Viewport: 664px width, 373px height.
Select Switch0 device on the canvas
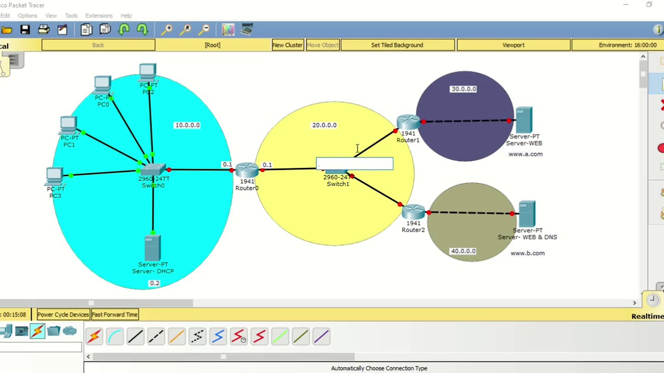click(154, 170)
